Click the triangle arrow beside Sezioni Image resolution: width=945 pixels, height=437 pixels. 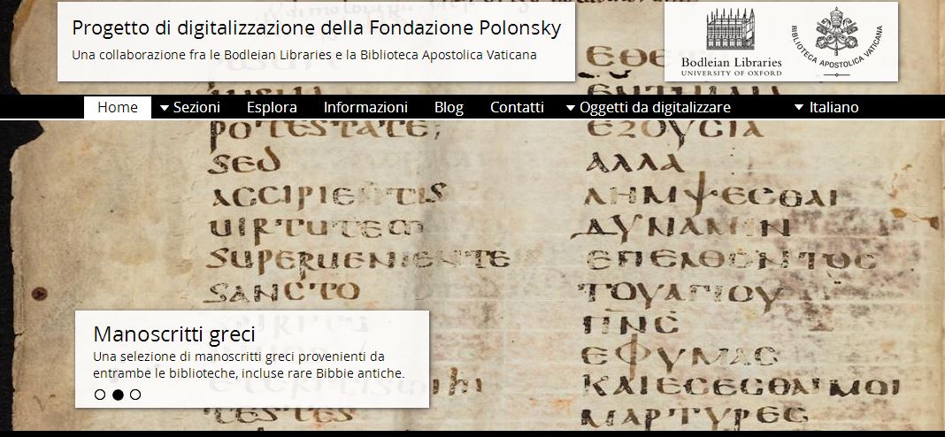pyautogui.click(x=165, y=108)
